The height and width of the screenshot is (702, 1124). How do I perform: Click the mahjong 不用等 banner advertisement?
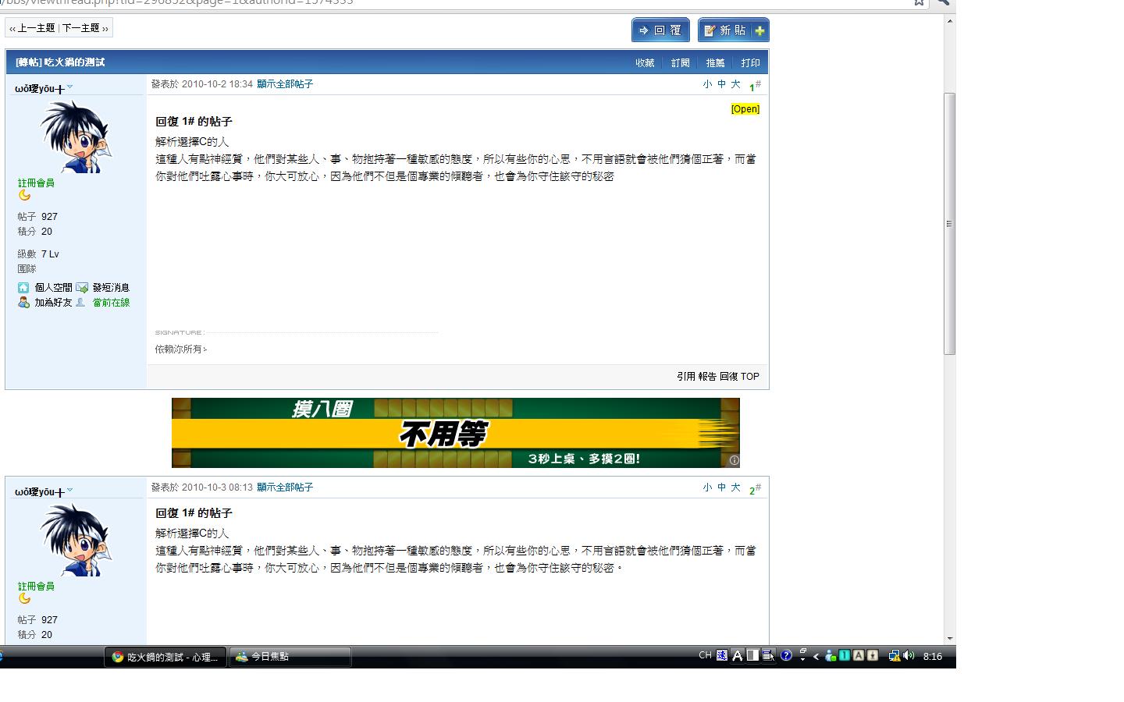click(456, 433)
